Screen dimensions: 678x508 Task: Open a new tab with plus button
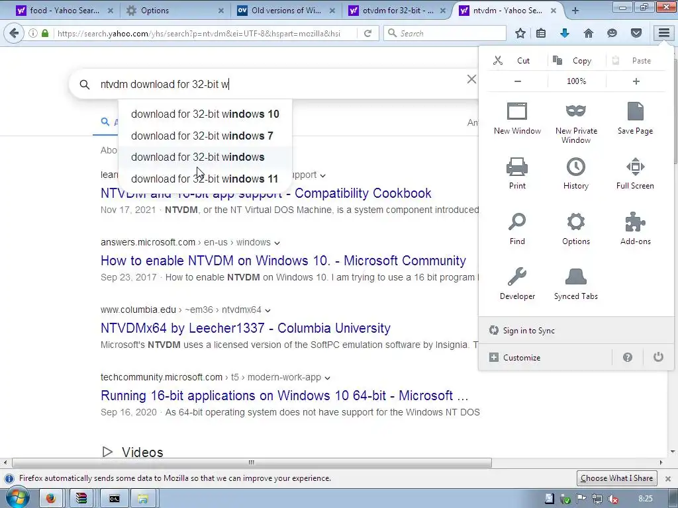click(x=575, y=11)
